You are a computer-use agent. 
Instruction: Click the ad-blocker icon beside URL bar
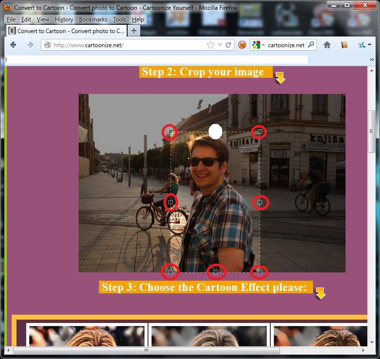click(242, 45)
